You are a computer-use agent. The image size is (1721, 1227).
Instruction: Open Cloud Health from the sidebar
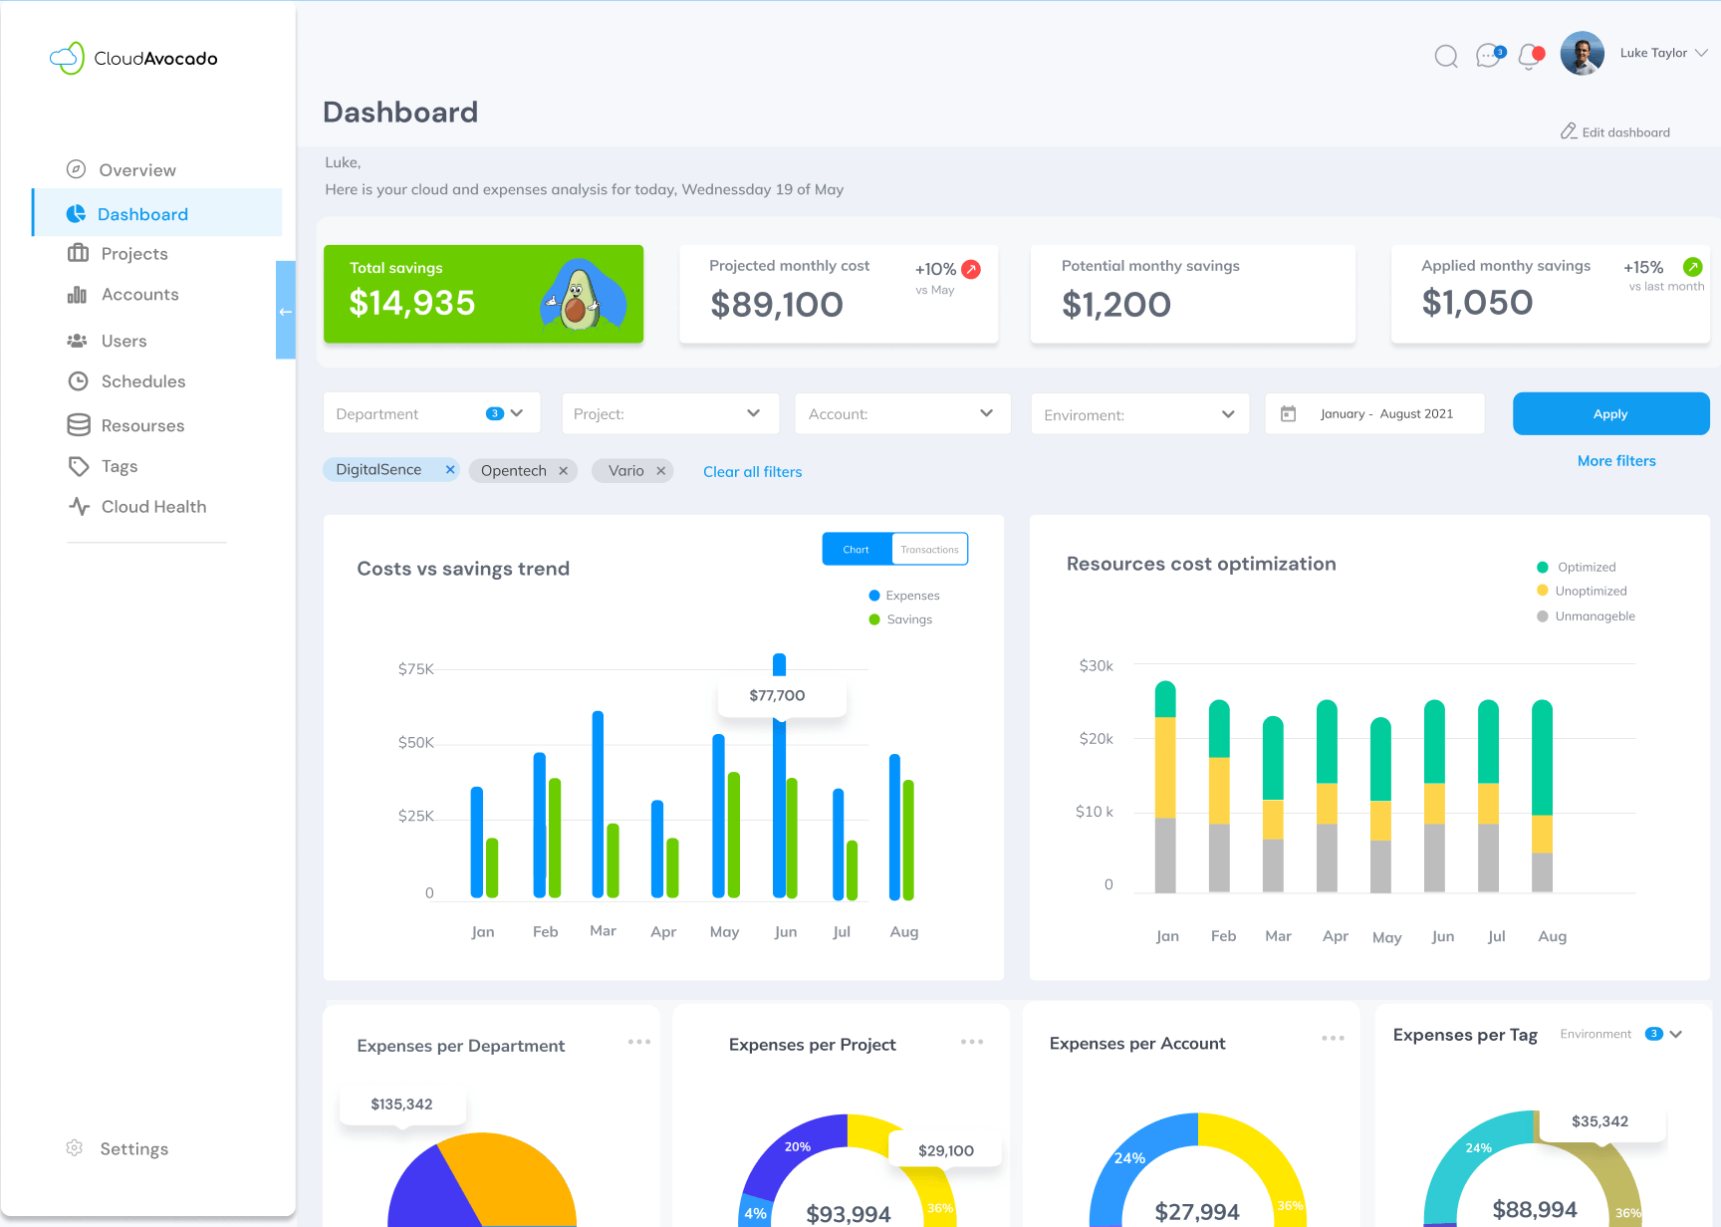tap(153, 507)
